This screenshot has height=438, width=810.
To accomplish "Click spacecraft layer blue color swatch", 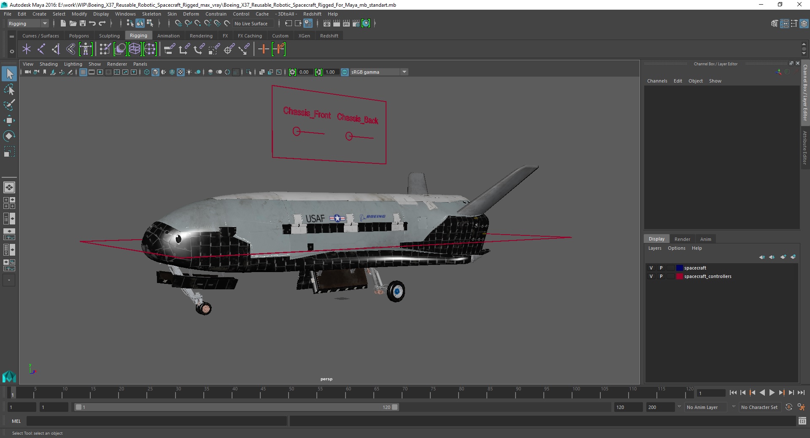I will pyautogui.click(x=679, y=268).
